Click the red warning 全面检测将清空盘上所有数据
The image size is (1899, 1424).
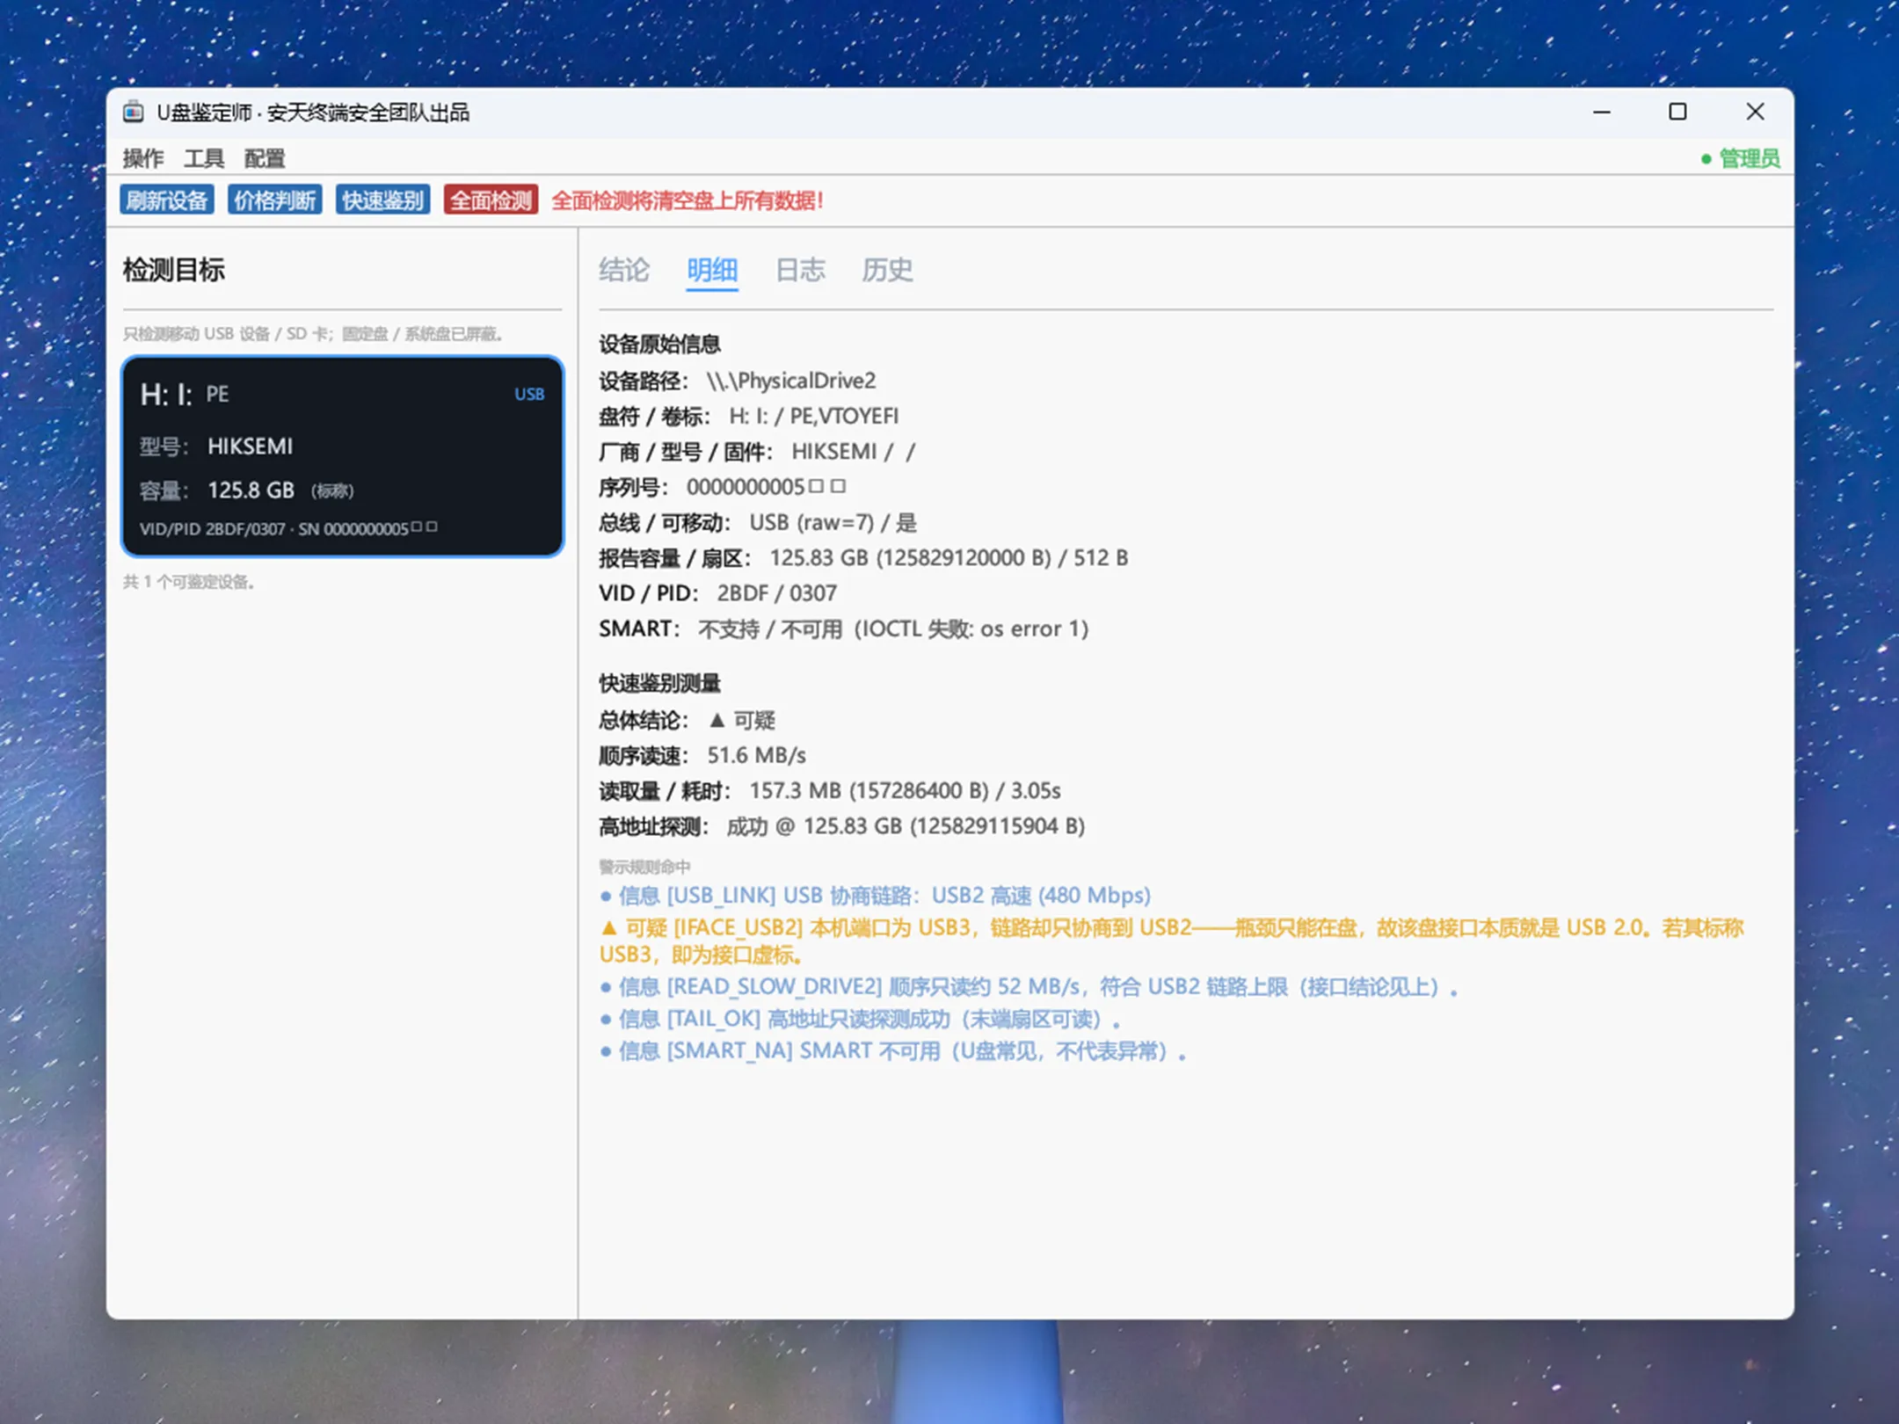[x=688, y=200]
